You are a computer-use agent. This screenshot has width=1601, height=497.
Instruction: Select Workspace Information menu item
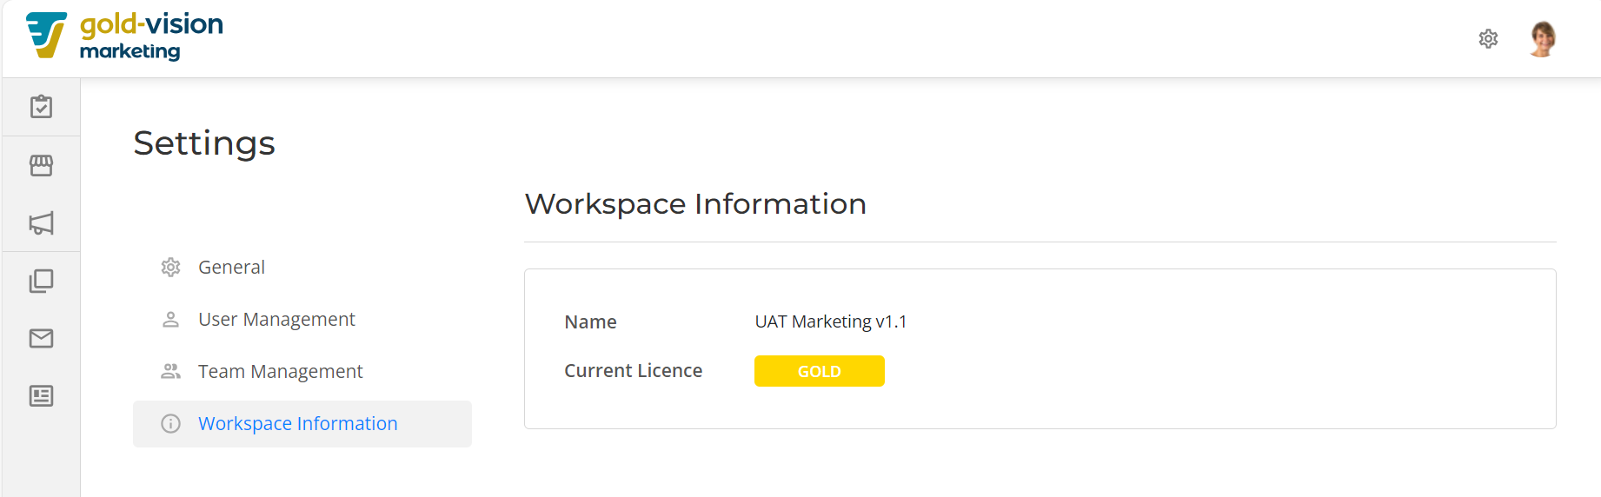pos(302,424)
